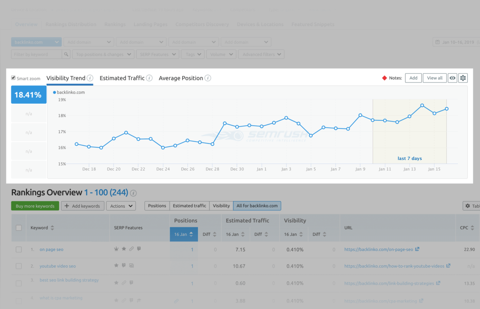The width and height of the screenshot is (480, 309).
Task: Check the checkbox for the 'on page seo' row
Action: [18, 249]
